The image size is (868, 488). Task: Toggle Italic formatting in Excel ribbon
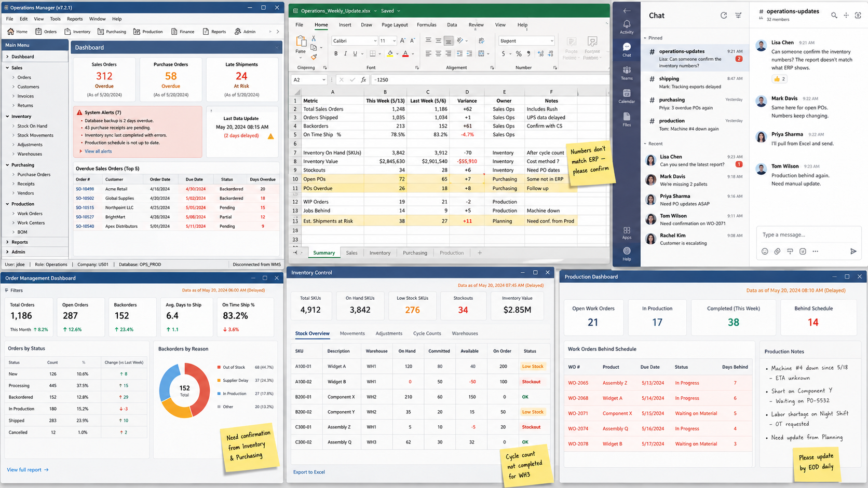click(x=345, y=53)
